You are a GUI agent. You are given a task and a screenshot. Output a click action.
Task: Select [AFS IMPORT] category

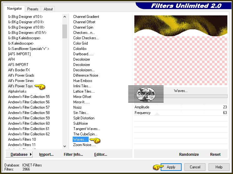pos(19,54)
